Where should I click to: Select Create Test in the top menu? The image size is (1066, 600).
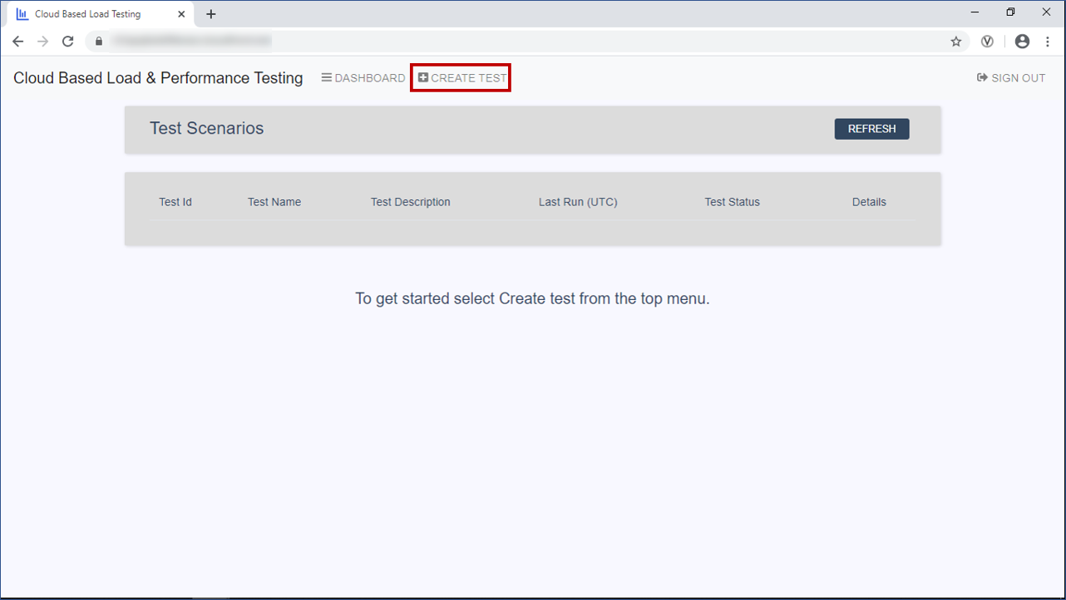[462, 78]
